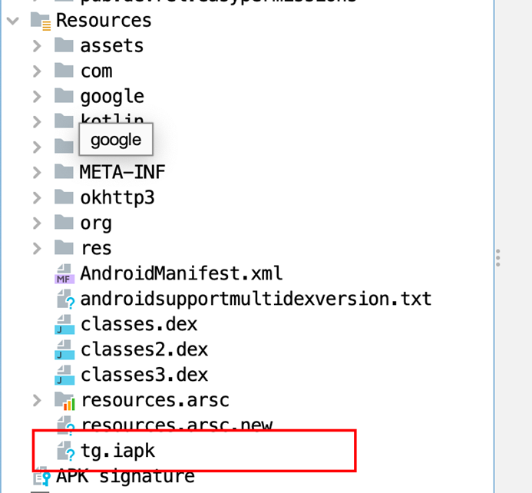The width and height of the screenshot is (532, 493).
Task: Click the panel splitter drag handle
Action: point(498,256)
